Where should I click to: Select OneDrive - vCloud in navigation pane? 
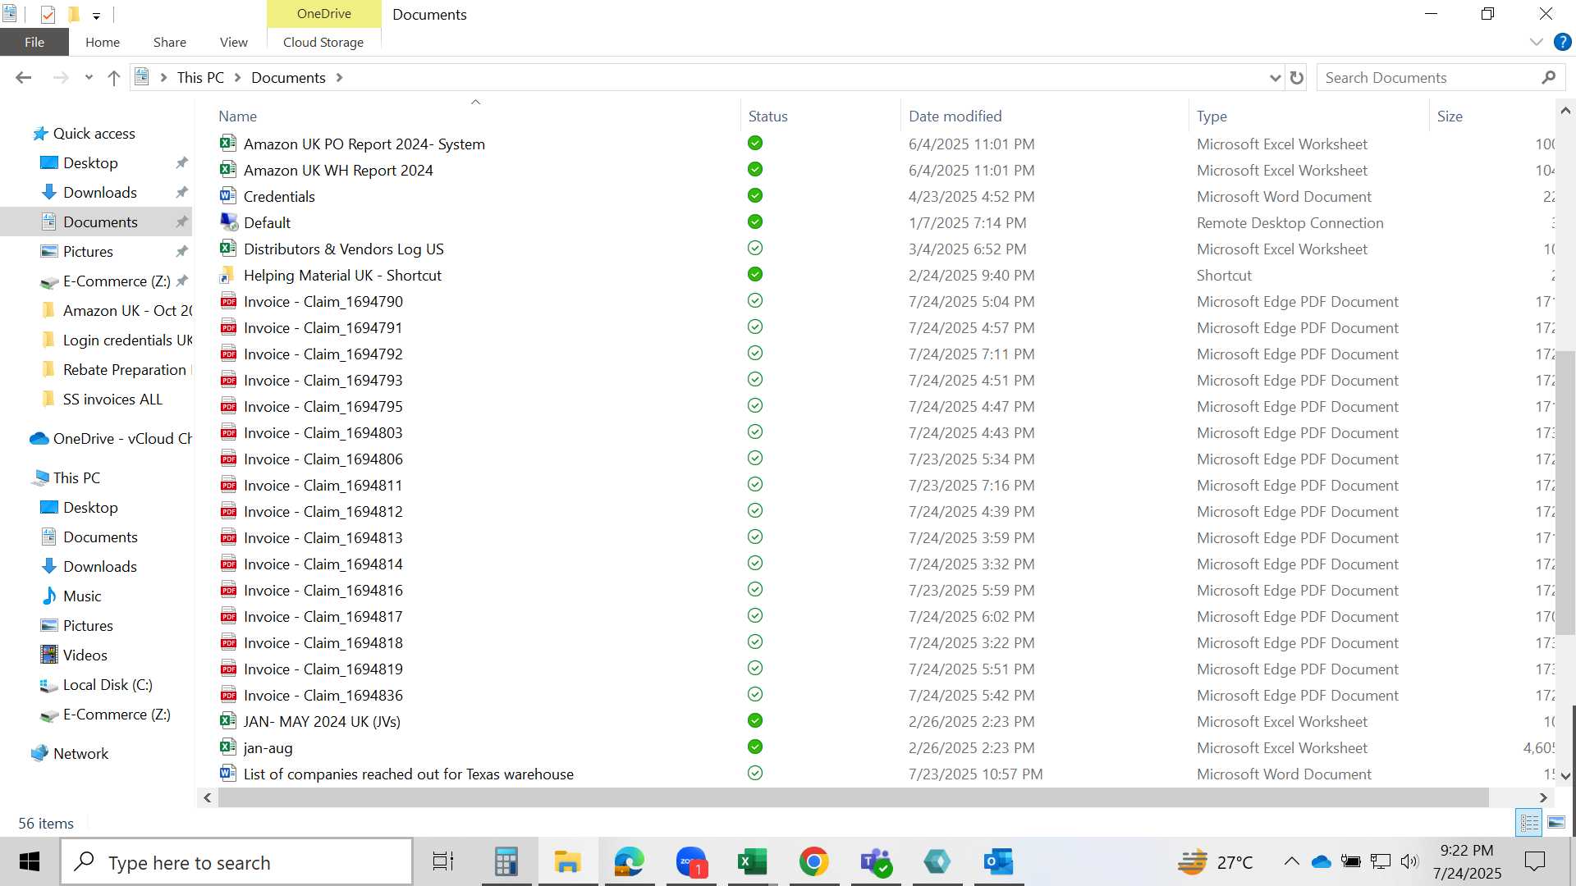(121, 439)
